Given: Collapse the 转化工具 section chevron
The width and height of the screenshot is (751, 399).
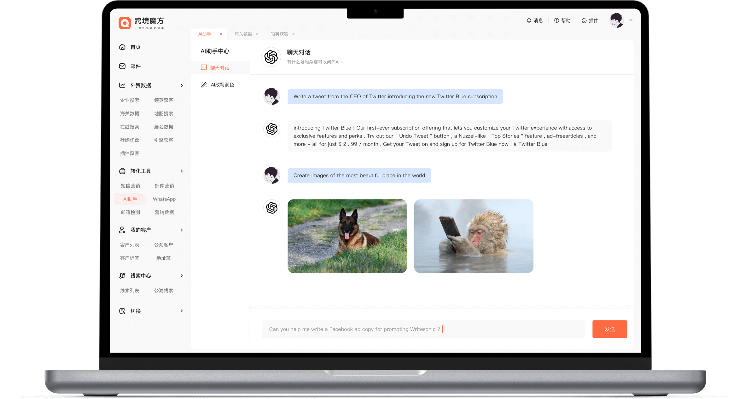Looking at the screenshot, I should click(x=182, y=171).
